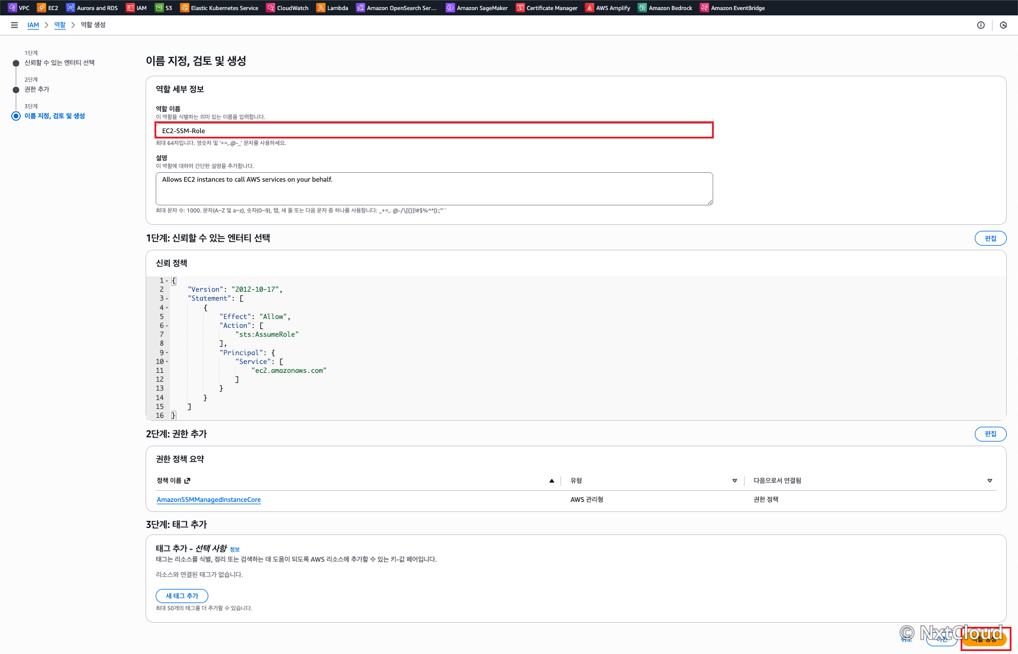Select step 3 이름 지정, 검토 및 생성
The height and width of the screenshot is (654, 1018).
tap(54, 116)
